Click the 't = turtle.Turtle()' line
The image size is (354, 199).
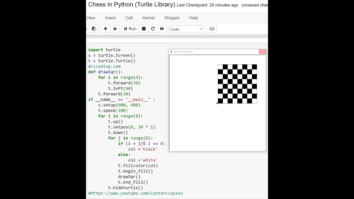[x=112, y=61]
